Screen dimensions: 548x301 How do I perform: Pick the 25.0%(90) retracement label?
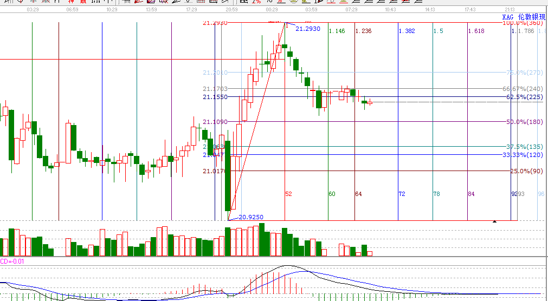tap(526, 171)
